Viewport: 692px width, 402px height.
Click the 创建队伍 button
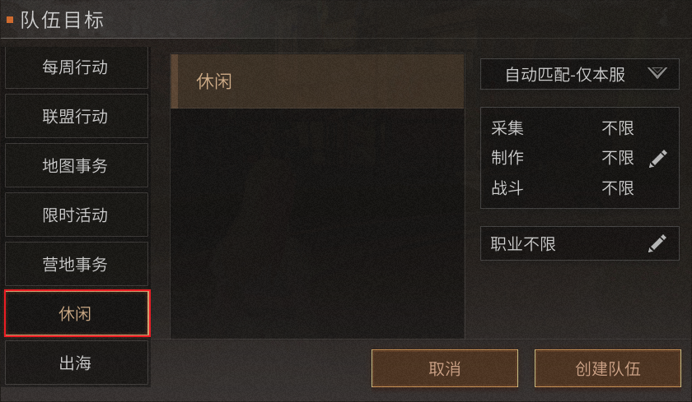coord(608,368)
